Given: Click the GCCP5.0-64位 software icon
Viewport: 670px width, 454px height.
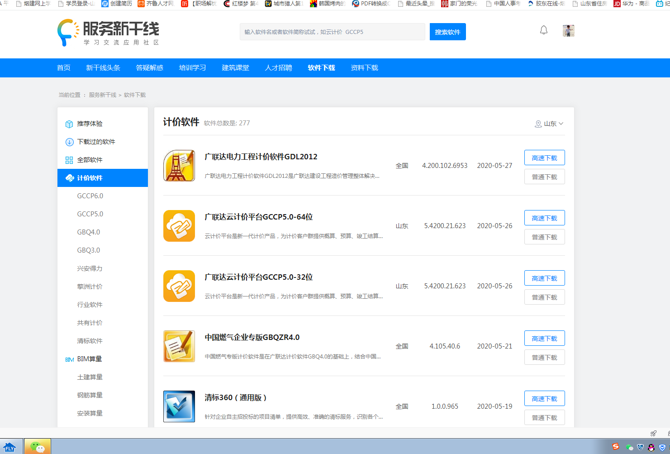Looking at the screenshot, I should point(179,226).
